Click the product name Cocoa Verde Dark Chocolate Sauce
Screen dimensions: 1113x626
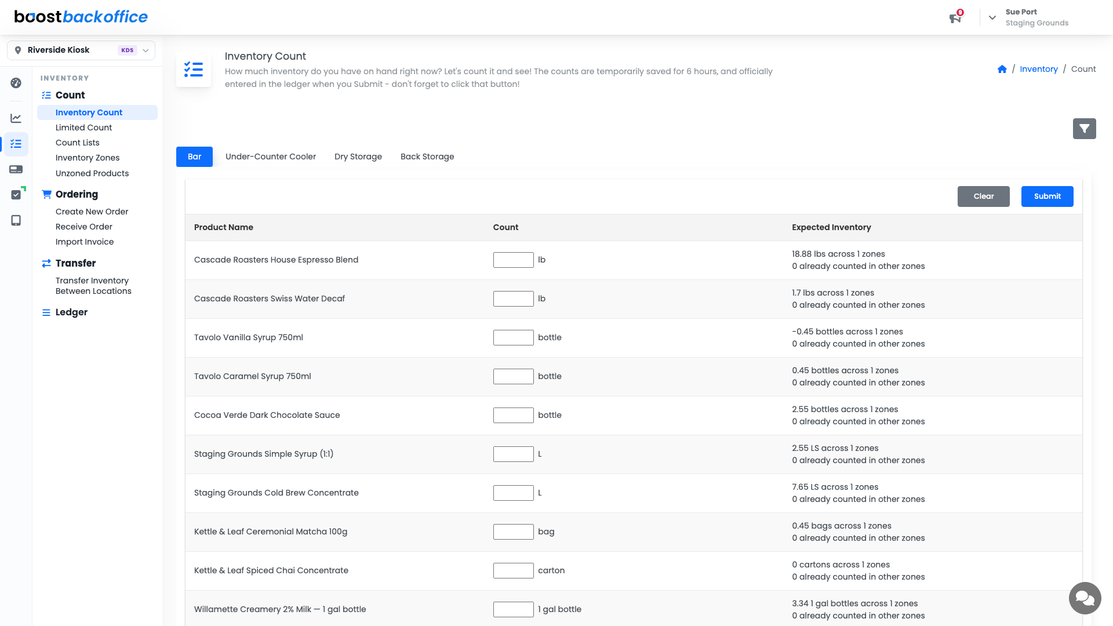(x=267, y=415)
